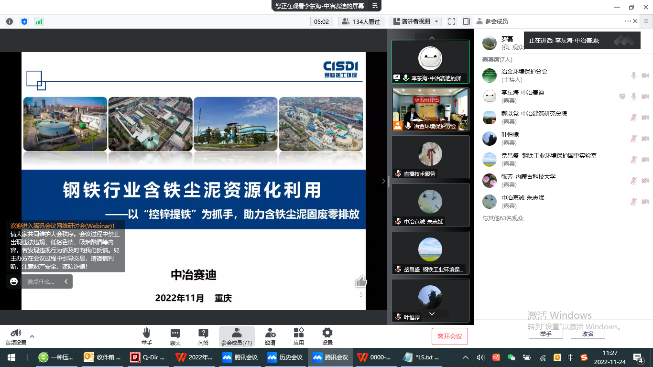
Task: Toggle the side panel layout icon
Action: pos(466,22)
